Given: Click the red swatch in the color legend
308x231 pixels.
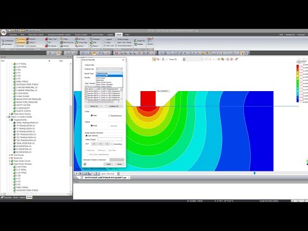Looking at the screenshot, I should [298, 67].
